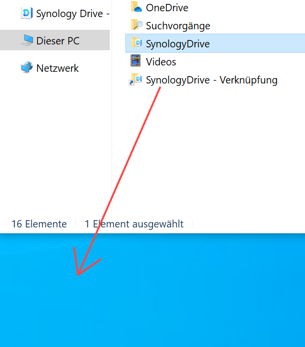Open Netzwerk in the navigation tree
The width and height of the screenshot is (305, 347).
pyautogui.click(x=57, y=68)
